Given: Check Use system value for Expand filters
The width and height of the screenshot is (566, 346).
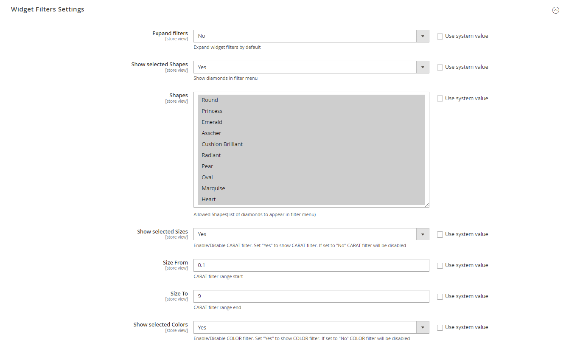Looking at the screenshot, I should click(x=440, y=37).
